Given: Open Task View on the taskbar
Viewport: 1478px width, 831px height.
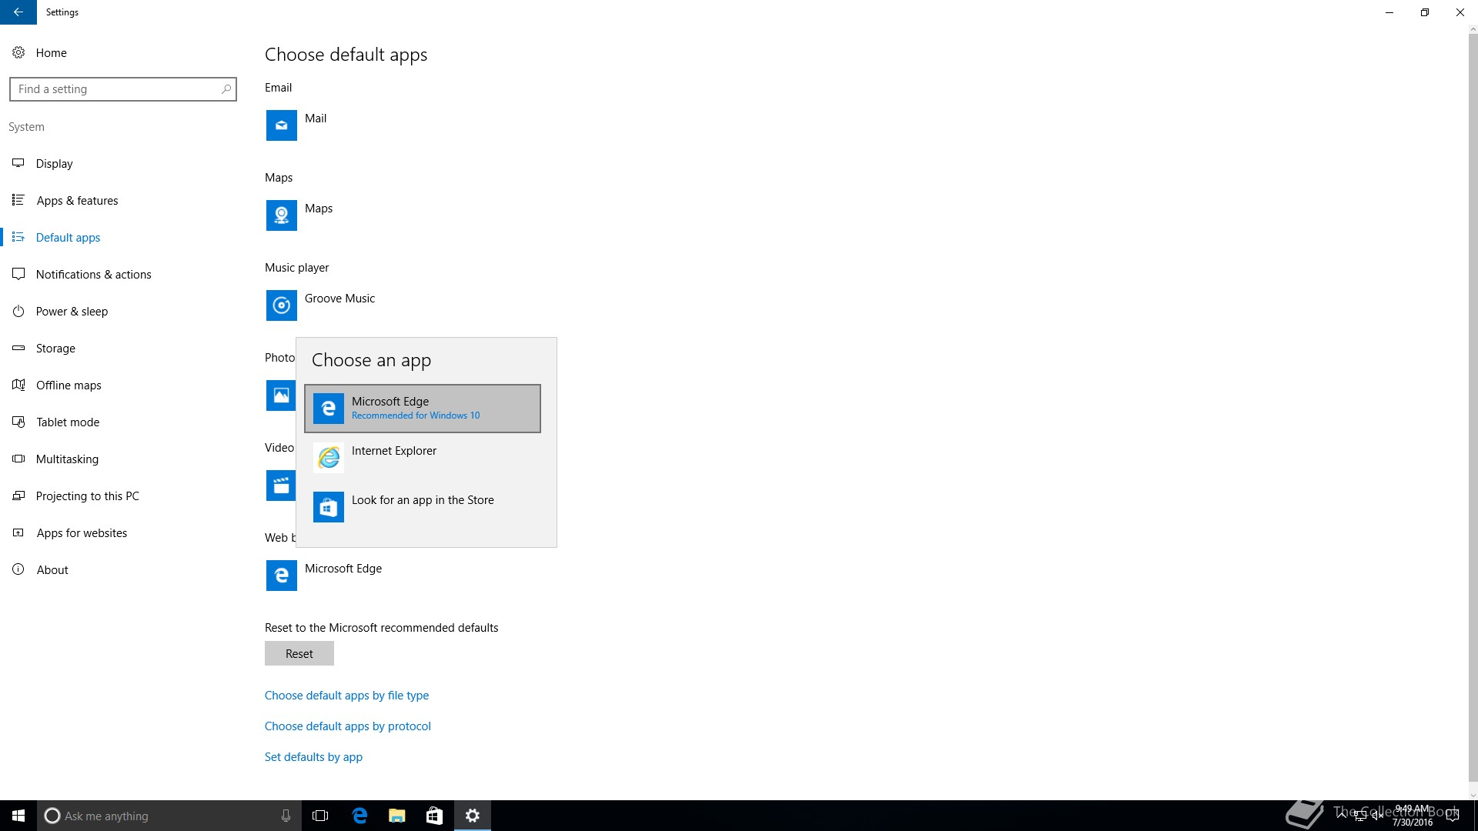Looking at the screenshot, I should click(x=320, y=816).
